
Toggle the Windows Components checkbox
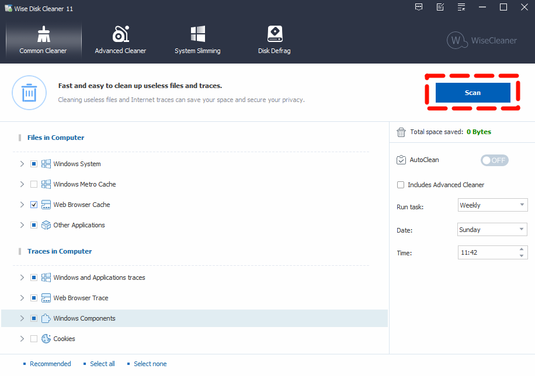pyautogui.click(x=34, y=318)
